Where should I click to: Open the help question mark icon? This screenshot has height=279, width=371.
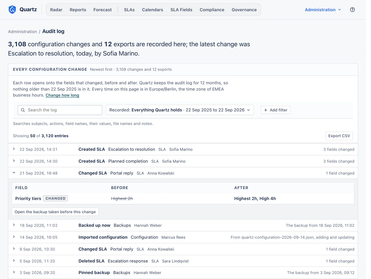(x=352, y=10)
